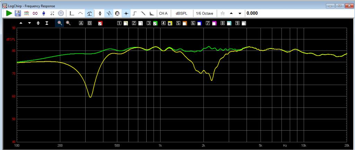
Task: Activate the zoom out magnifier
Action: (68, 23)
